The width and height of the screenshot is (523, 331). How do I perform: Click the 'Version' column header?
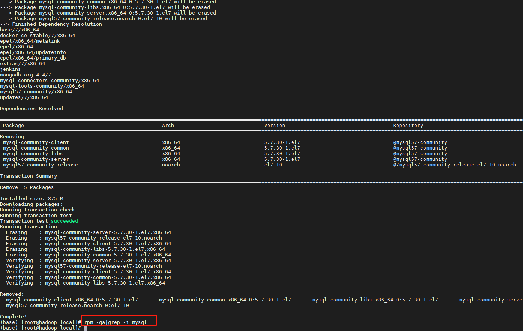click(x=275, y=125)
